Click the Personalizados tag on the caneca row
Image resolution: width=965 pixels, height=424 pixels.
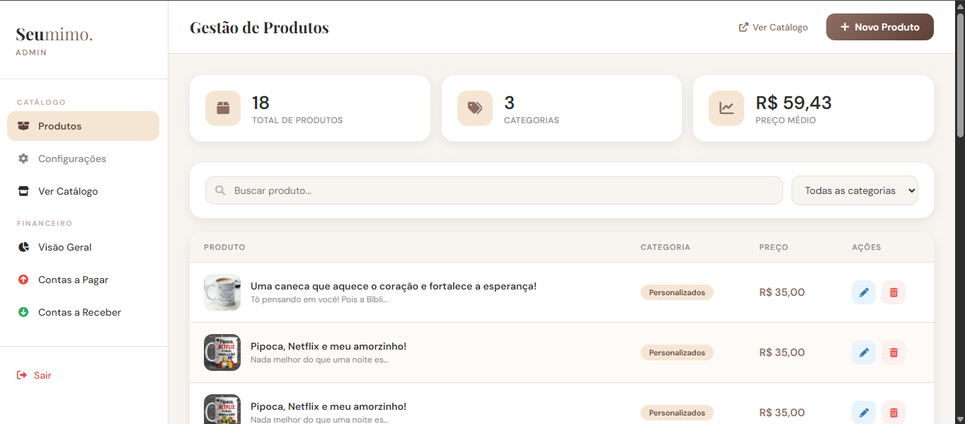pos(677,292)
